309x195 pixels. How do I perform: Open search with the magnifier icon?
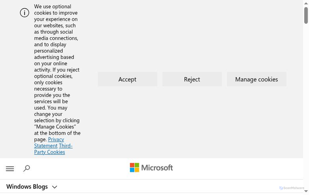[x=27, y=168]
